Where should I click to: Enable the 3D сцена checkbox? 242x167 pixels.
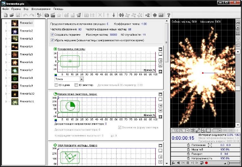point(56,85)
